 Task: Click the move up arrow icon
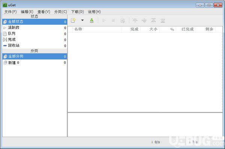[x=135, y=21]
